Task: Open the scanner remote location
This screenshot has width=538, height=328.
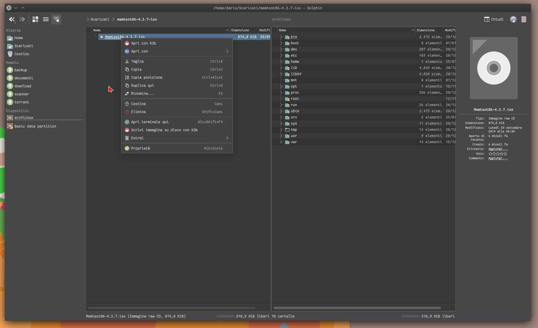Action: coord(22,94)
